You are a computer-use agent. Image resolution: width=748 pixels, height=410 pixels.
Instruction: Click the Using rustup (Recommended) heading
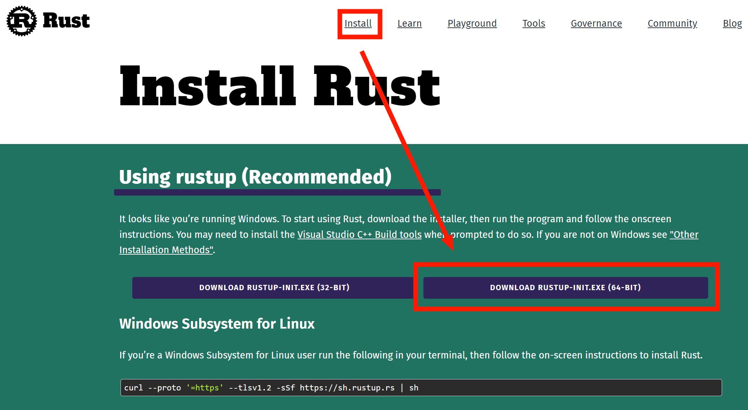[255, 177]
